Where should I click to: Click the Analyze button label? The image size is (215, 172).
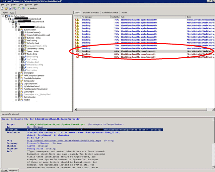pyautogui.click(x=33, y=8)
